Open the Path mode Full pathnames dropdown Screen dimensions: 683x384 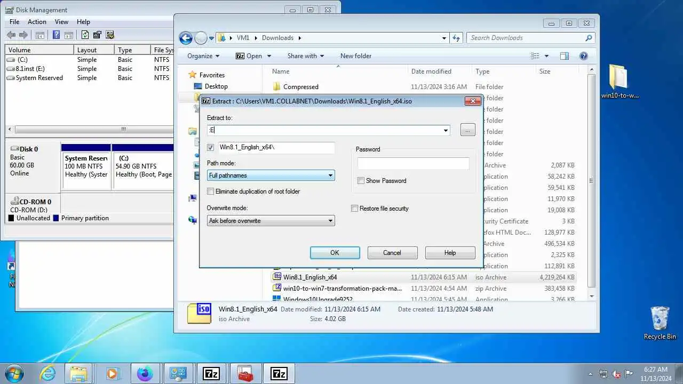coord(330,175)
